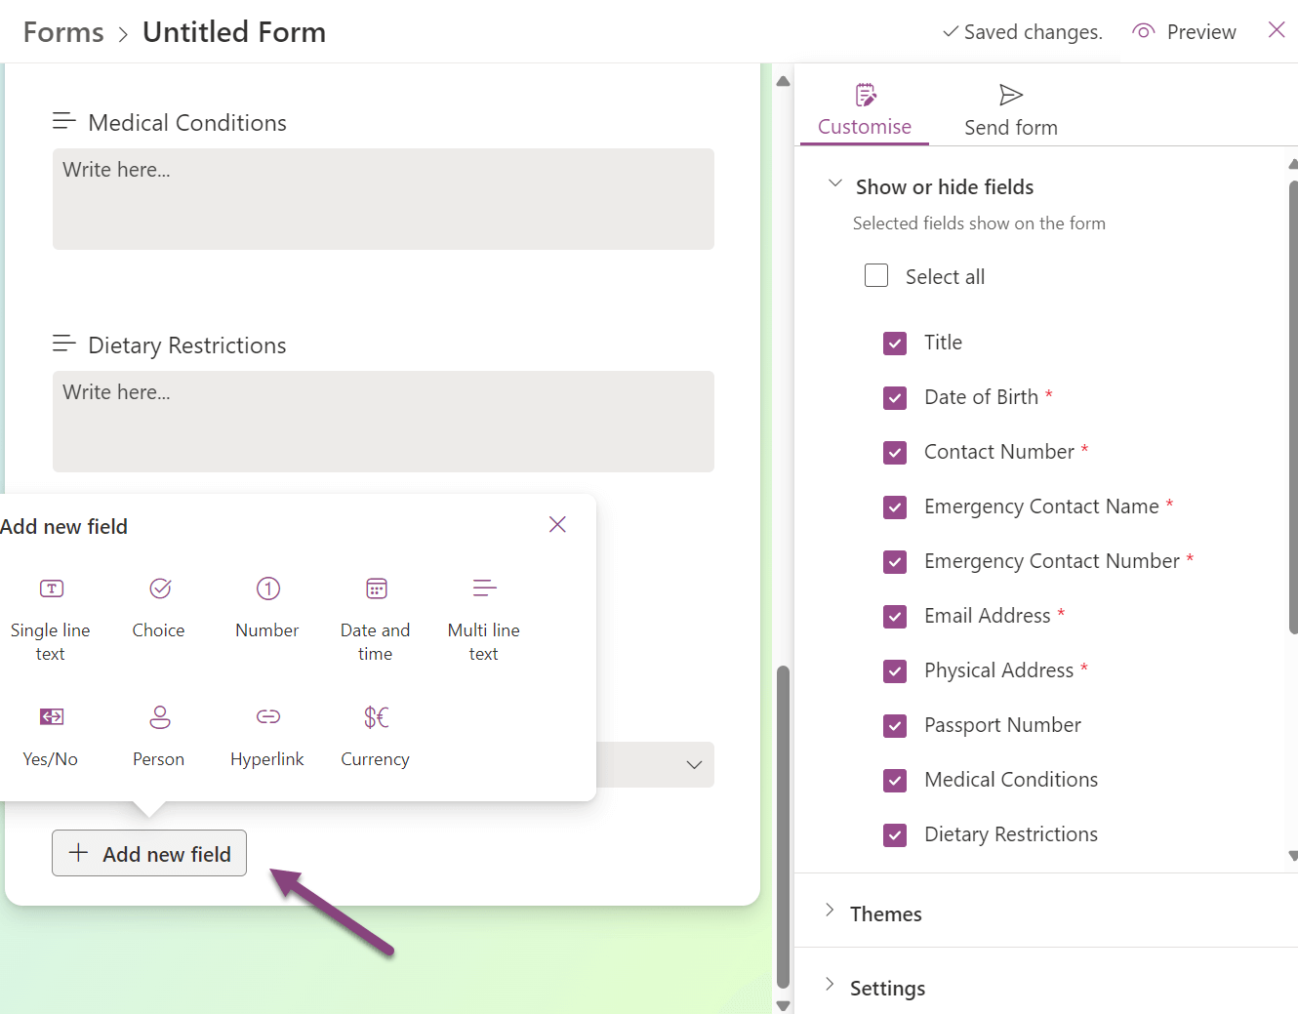Toggle the Select all checkbox
This screenshot has height=1014, width=1298.
pyautogui.click(x=875, y=275)
